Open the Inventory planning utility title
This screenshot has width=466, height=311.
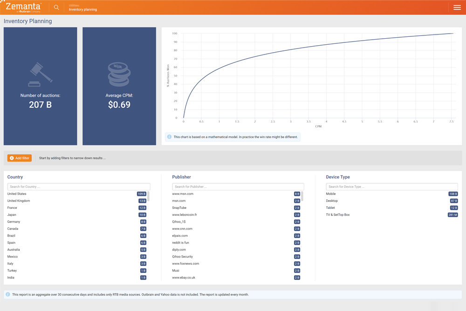(x=82, y=8)
